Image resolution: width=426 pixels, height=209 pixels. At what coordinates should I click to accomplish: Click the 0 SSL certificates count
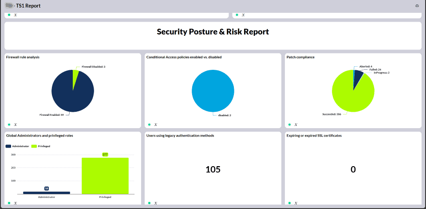click(x=353, y=170)
